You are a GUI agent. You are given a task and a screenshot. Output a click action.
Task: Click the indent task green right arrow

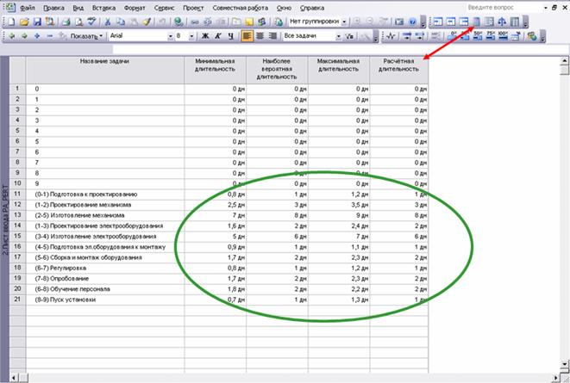coord(23,37)
